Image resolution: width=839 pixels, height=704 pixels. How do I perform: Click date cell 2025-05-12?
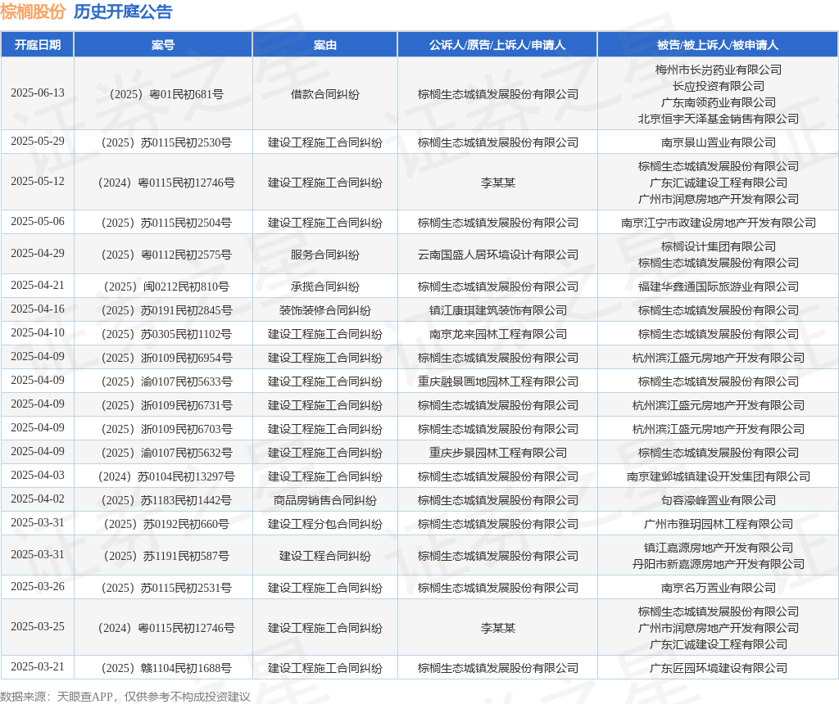38,181
